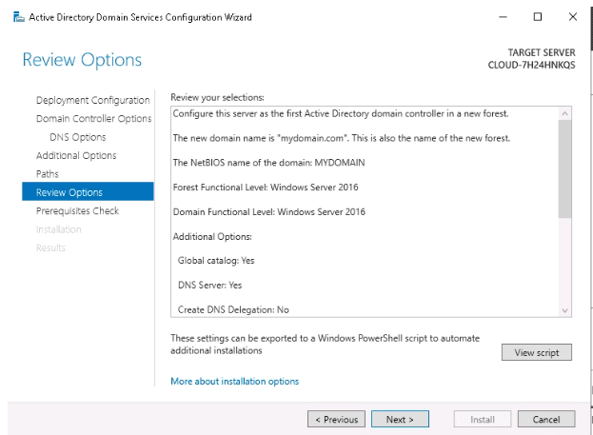Screen dimensions: 593x435
Task: Click scroll up arrow in selections box
Action: click(564, 113)
